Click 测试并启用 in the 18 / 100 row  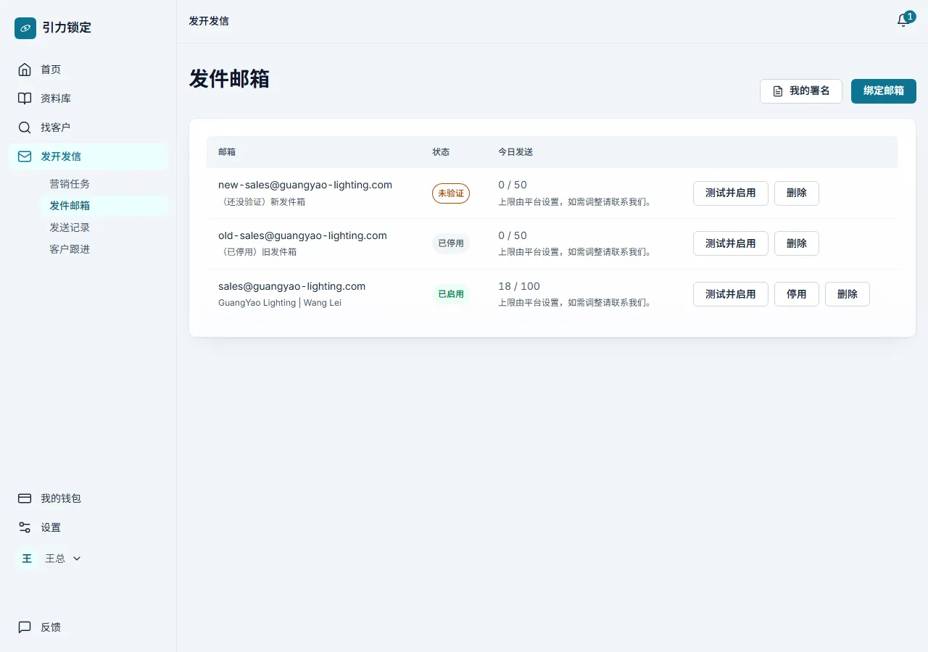(731, 294)
